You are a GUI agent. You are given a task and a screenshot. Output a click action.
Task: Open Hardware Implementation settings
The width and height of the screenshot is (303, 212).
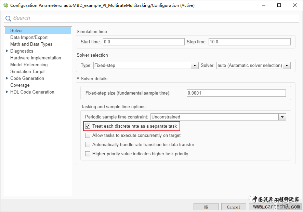click(36, 58)
